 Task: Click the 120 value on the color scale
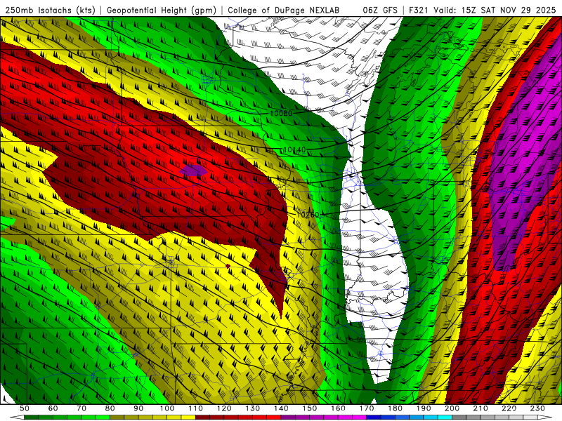pos(224,408)
